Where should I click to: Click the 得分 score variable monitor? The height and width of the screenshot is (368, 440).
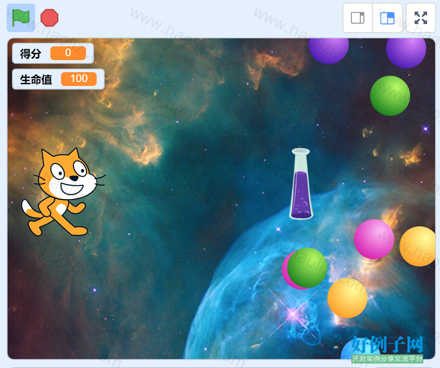(53, 53)
